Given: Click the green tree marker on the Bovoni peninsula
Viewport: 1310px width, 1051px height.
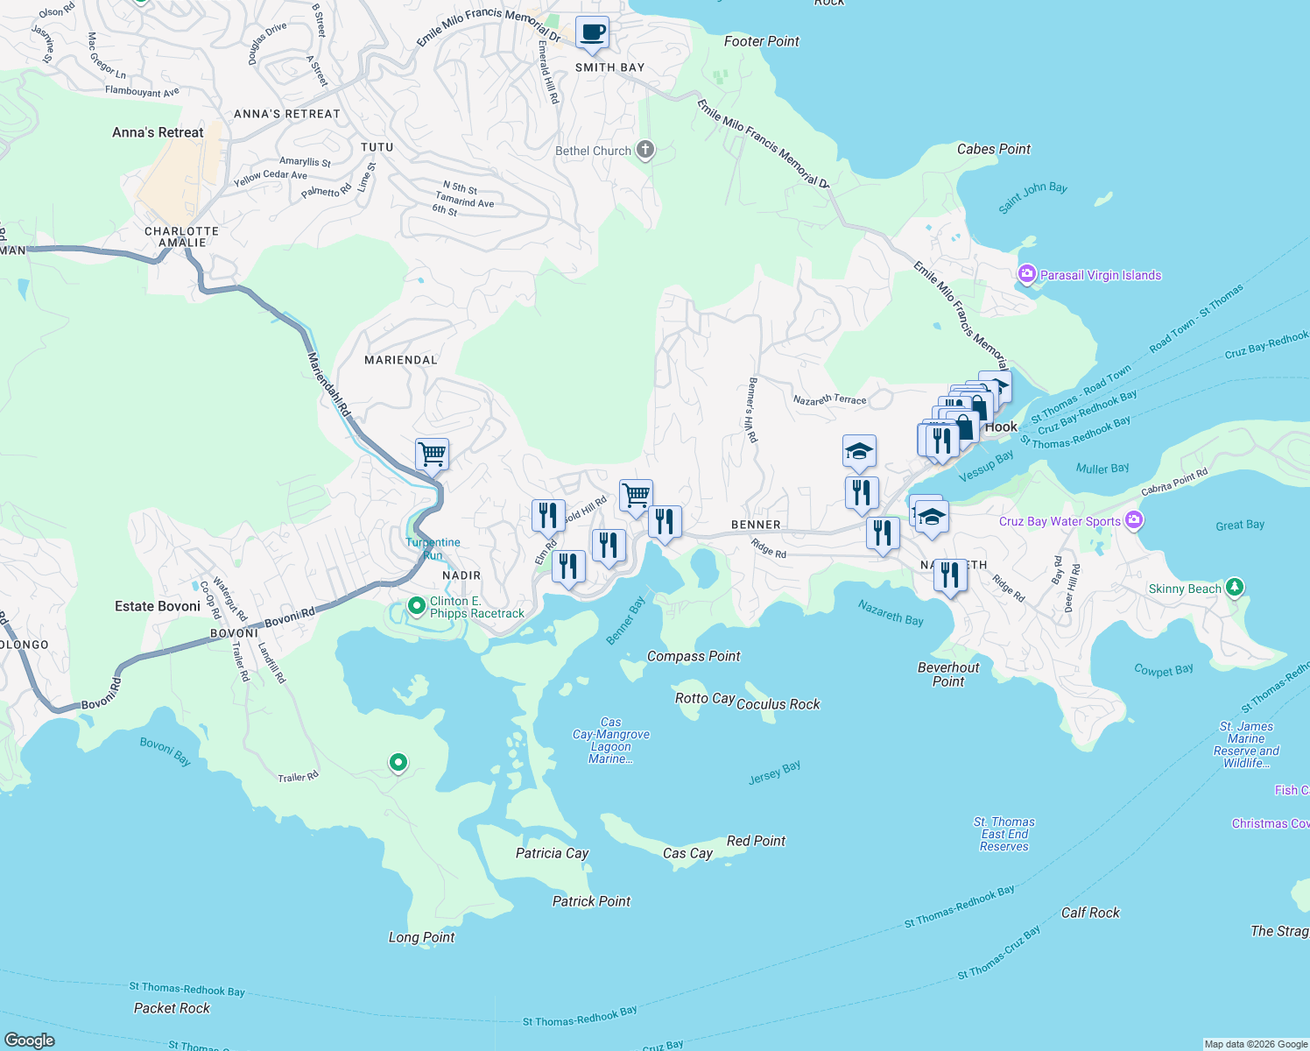Looking at the screenshot, I should click(398, 763).
